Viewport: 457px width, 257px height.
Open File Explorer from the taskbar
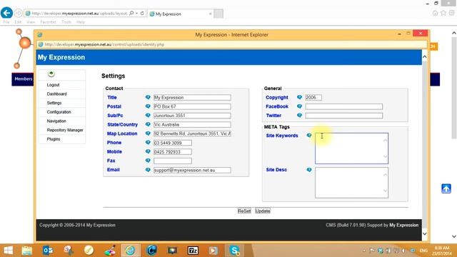[27, 251]
